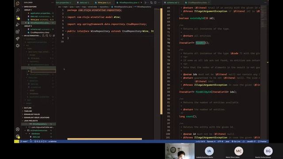Start Go Live server from status bar

(x=236, y=141)
